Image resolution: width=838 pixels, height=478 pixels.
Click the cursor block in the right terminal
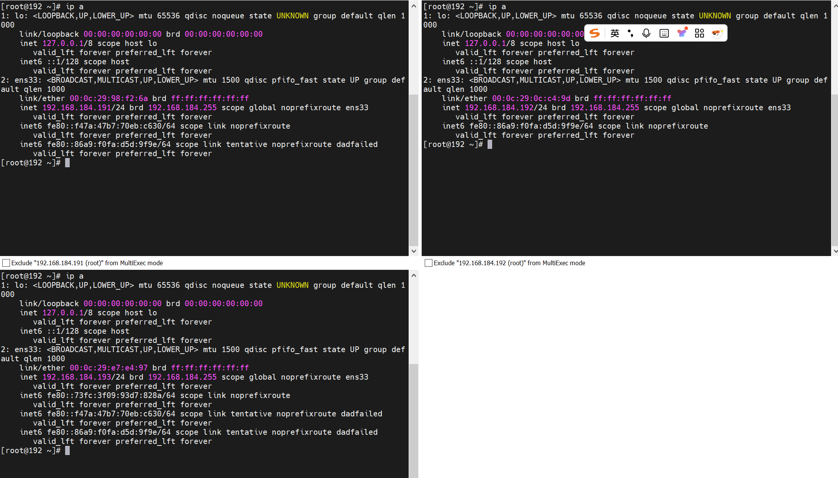(490, 144)
